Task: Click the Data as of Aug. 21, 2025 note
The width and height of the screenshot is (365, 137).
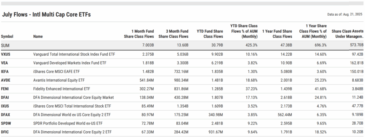Action: click(x=345, y=14)
